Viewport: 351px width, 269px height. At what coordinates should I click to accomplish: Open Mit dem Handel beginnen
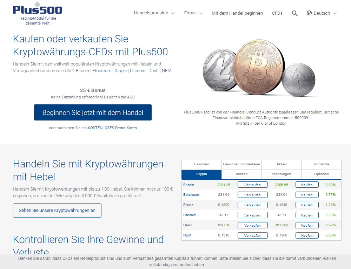(237, 13)
